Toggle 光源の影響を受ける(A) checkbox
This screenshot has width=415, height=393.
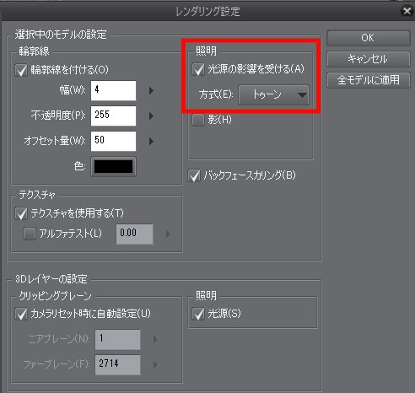click(x=198, y=69)
